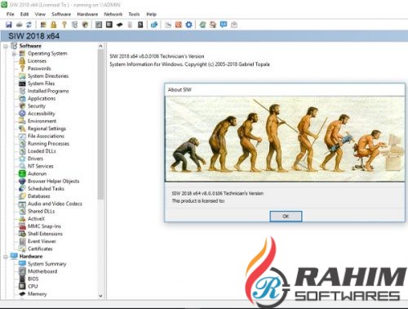Screen dimensions: 408x309
Task: Select Drivers in the tree
Action: [35, 159]
